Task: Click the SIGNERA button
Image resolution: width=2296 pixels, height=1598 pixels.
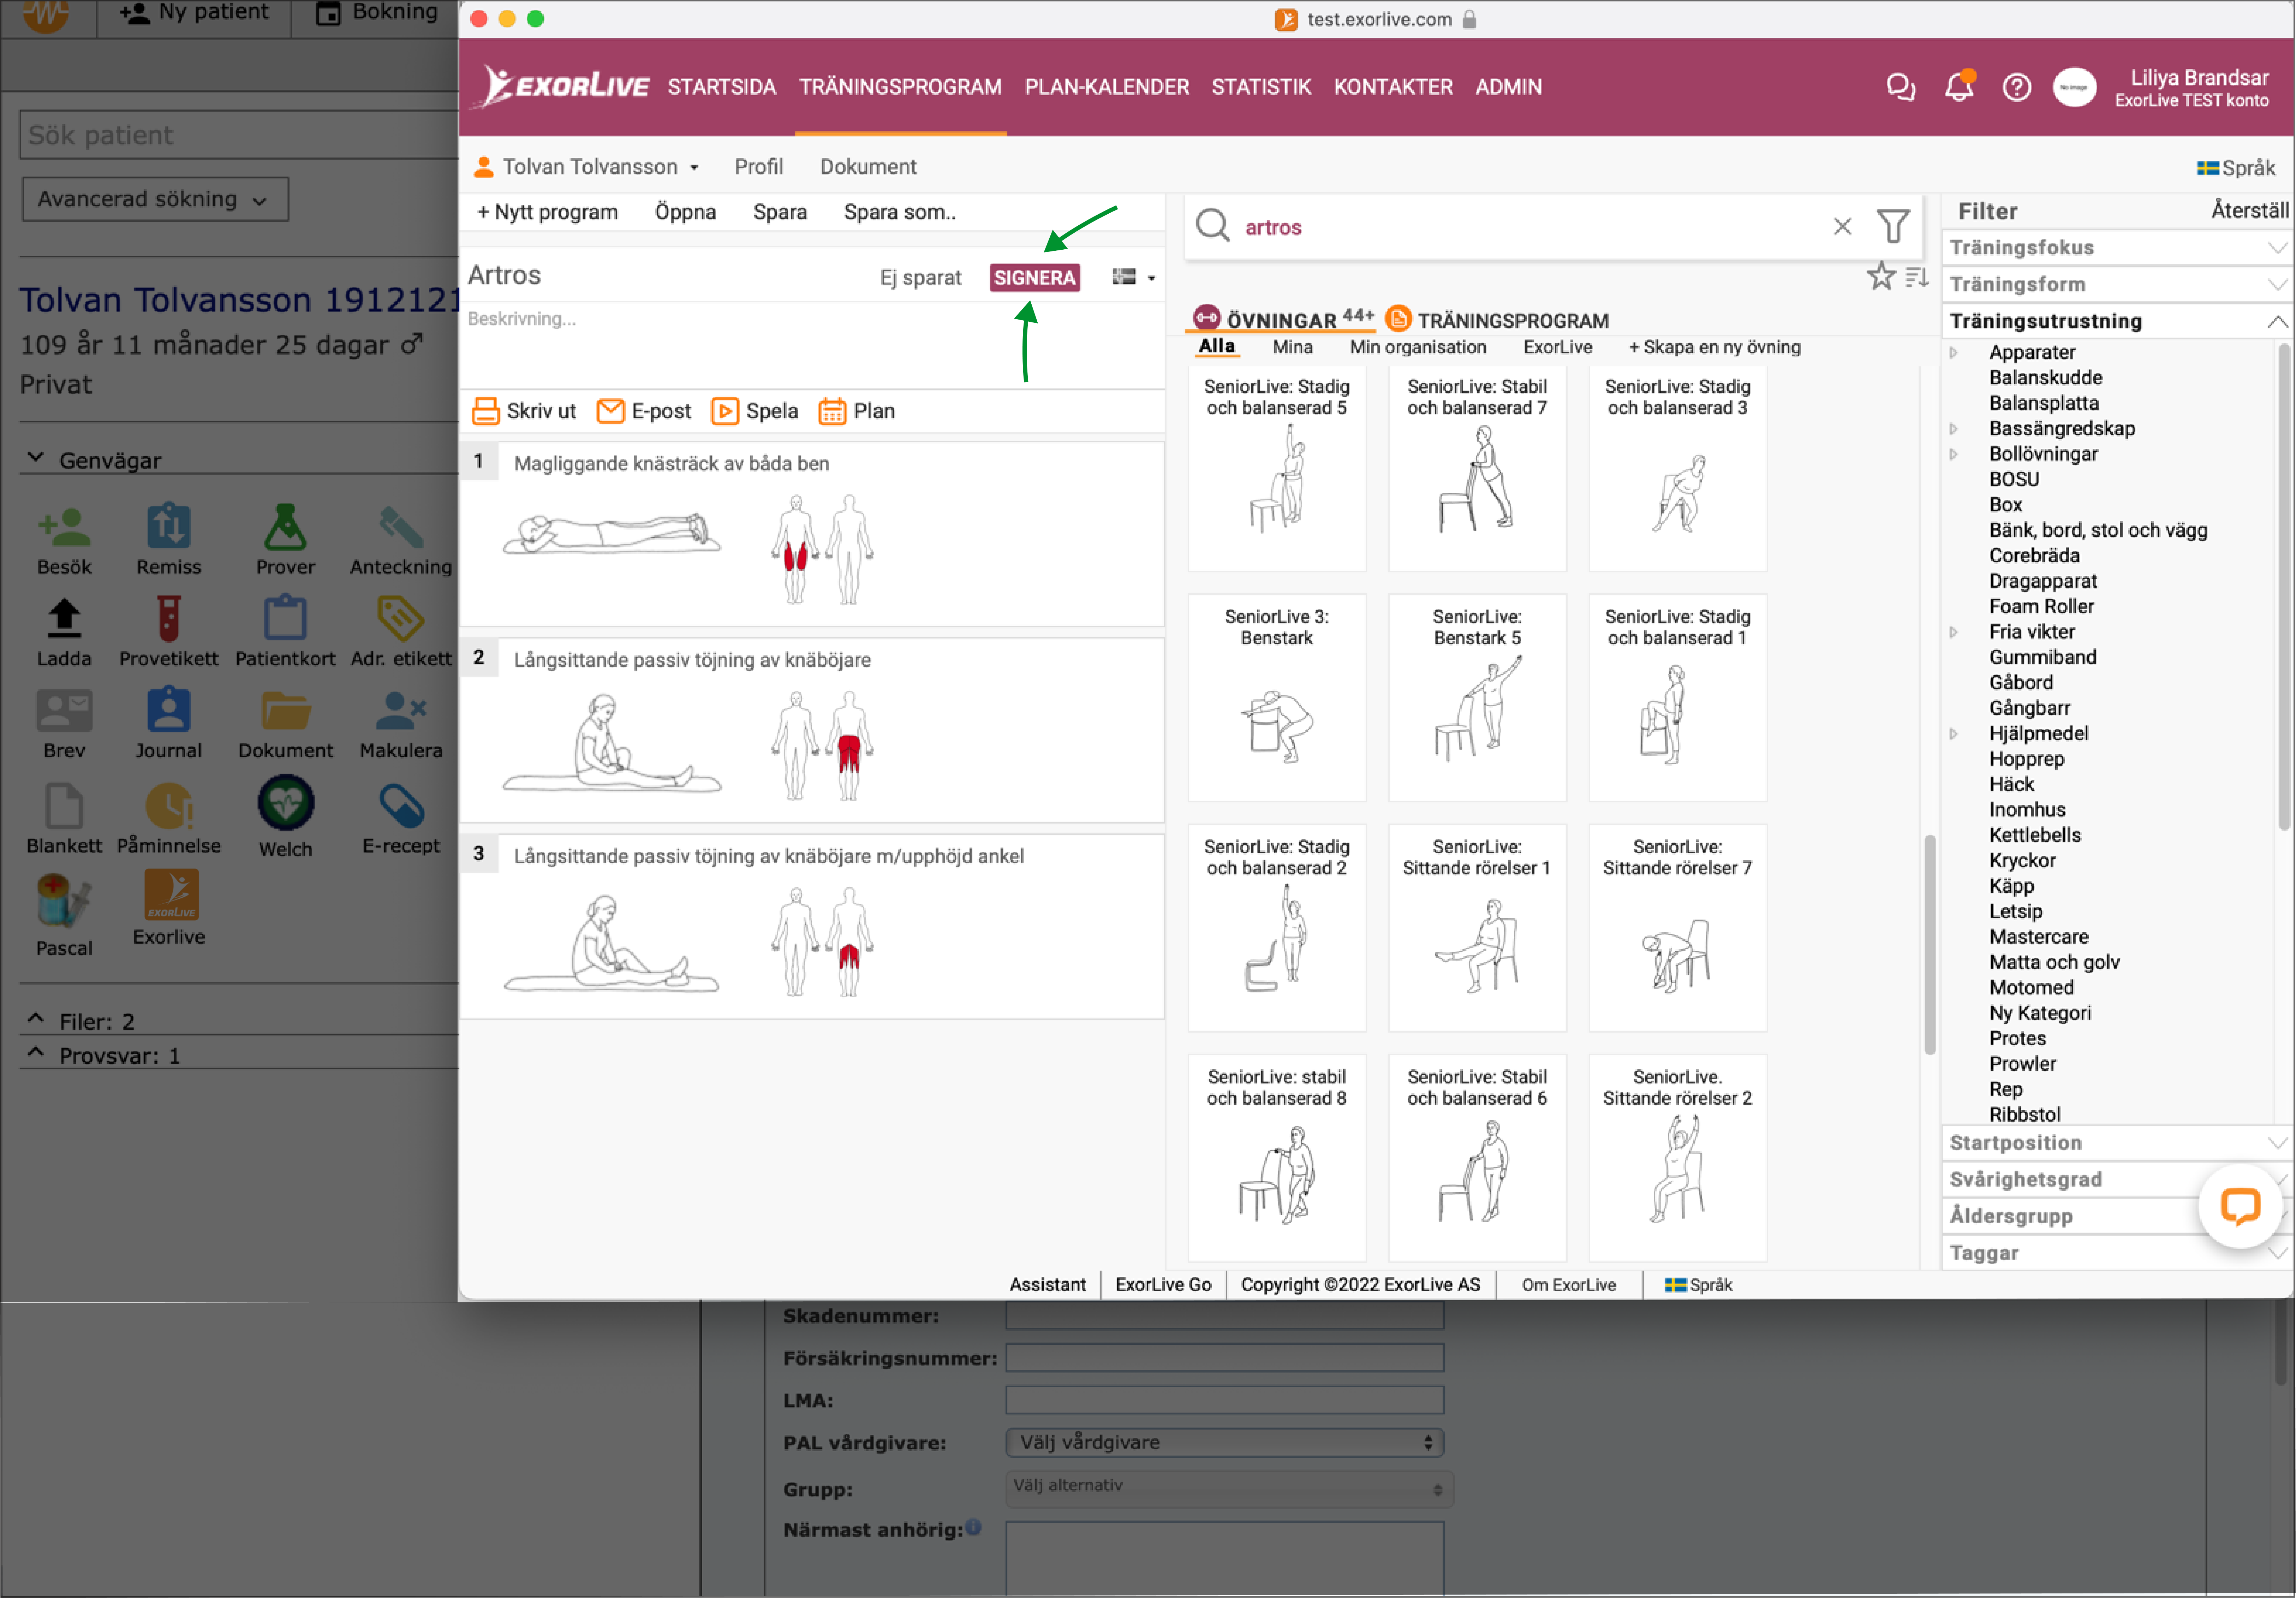Action: [1034, 278]
